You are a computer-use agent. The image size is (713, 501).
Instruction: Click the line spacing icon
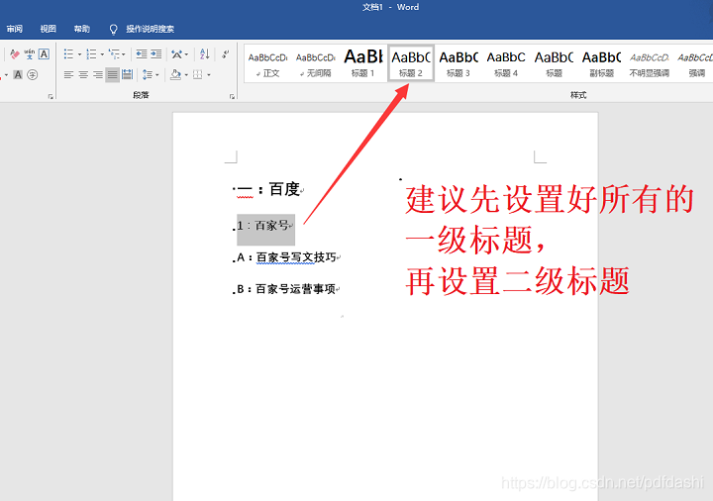pyautogui.click(x=148, y=74)
